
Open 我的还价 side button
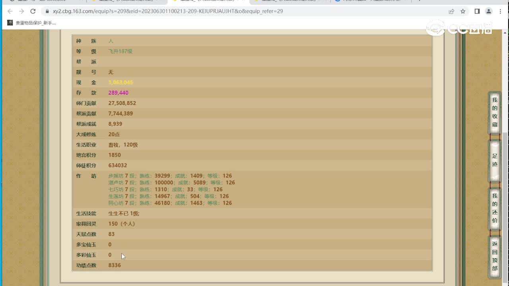(x=494, y=209)
